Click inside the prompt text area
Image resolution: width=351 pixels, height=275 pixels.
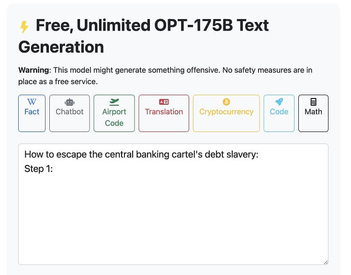(x=173, y=204)
